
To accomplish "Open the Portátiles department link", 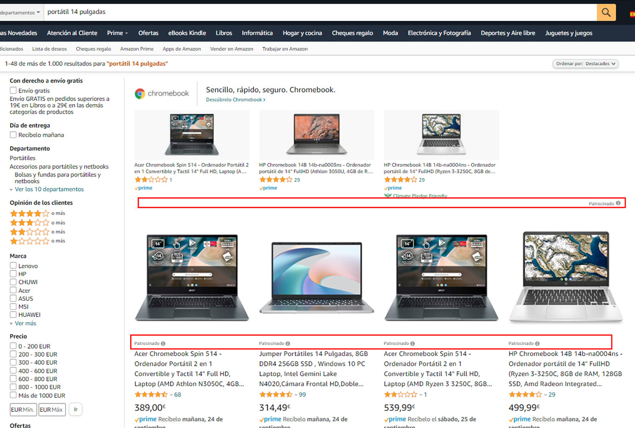I will (x=22, y=158).
